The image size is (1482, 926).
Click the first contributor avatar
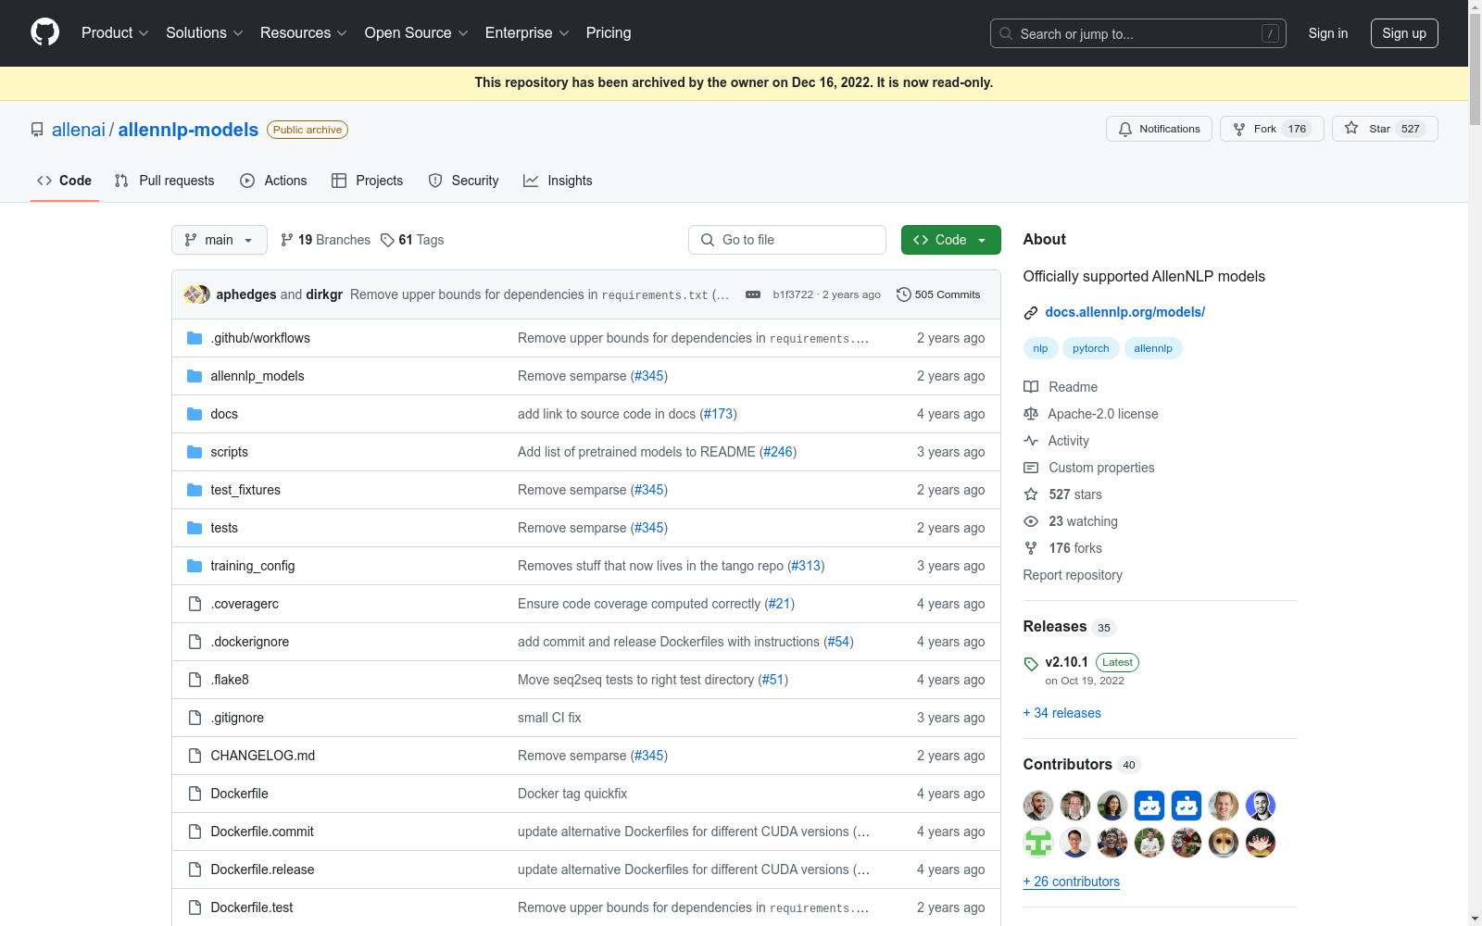(x=1038, y=806)
